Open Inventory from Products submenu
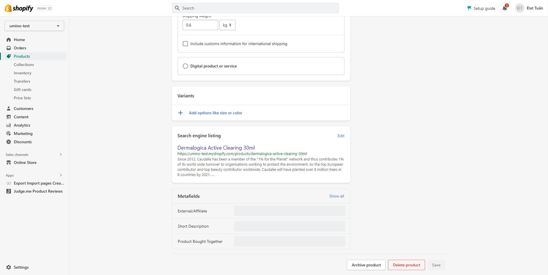Image resolution: width=548 pixels, height=275 pixels. [22, 73]
